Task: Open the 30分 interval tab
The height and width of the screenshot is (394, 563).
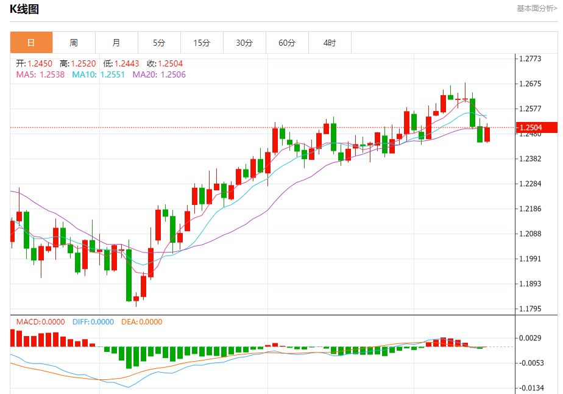Action: 244,43
